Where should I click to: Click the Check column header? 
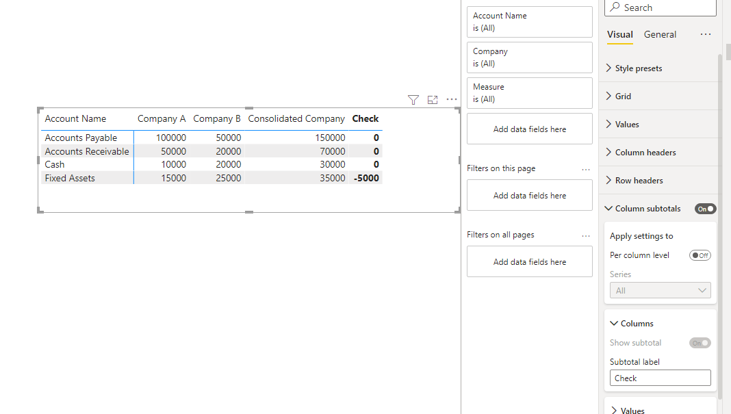365,119
